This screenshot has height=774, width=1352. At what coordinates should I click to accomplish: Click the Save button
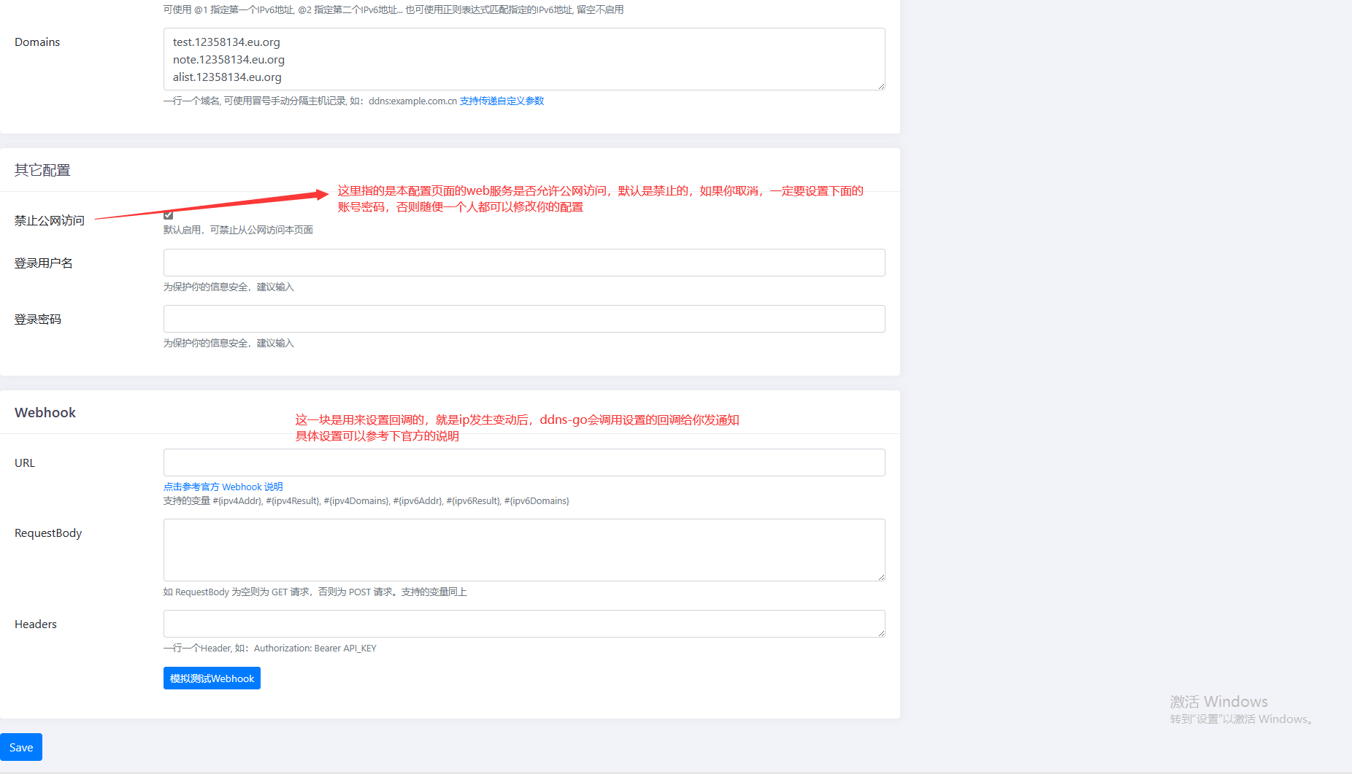tap(21, 747)
